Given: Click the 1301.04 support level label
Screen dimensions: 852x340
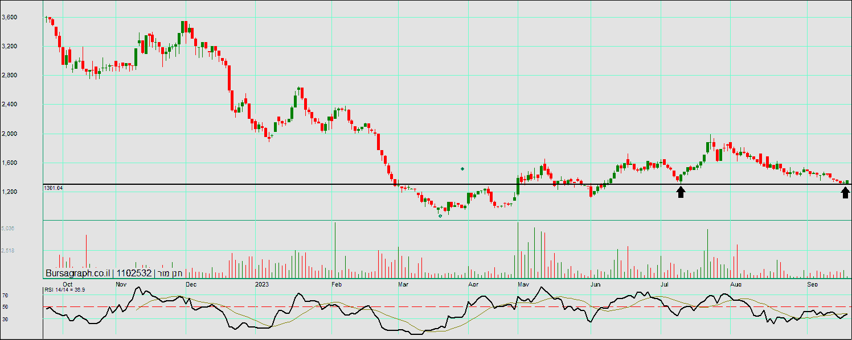Looking at the screenshot, I should 53,188.
